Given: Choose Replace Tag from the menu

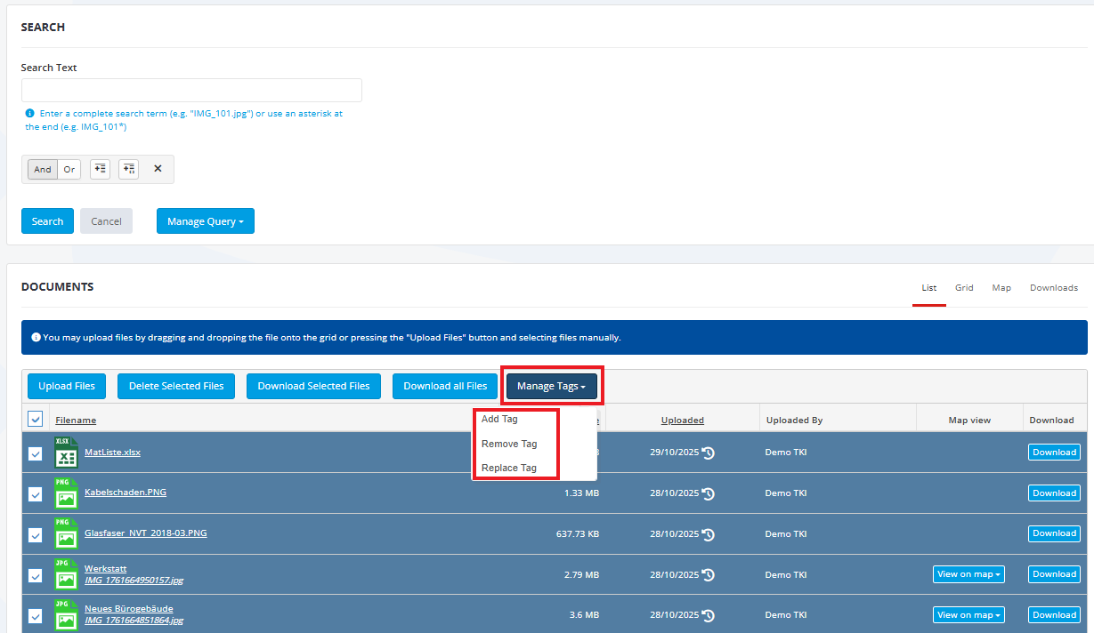Looking at the screenshot, I should 509,468.
